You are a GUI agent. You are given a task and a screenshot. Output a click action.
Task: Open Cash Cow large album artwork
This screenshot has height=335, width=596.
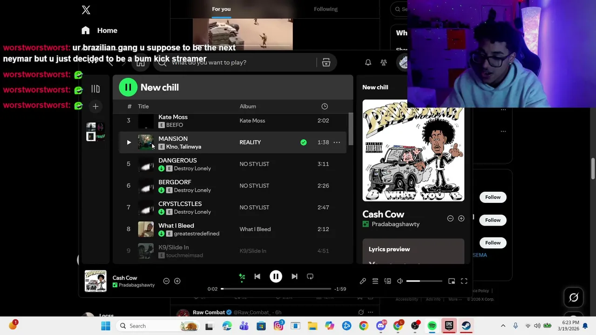413,151
